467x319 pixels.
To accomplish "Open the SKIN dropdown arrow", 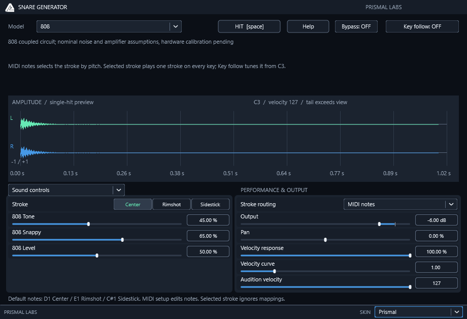I will [x=456, y=312].
